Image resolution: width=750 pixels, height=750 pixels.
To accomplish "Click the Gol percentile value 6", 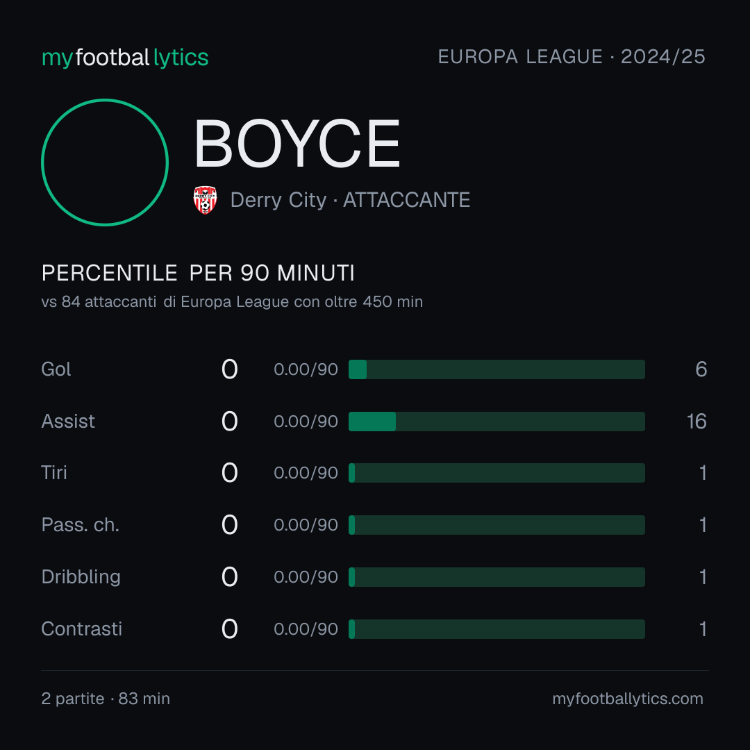I will [701, 369].
